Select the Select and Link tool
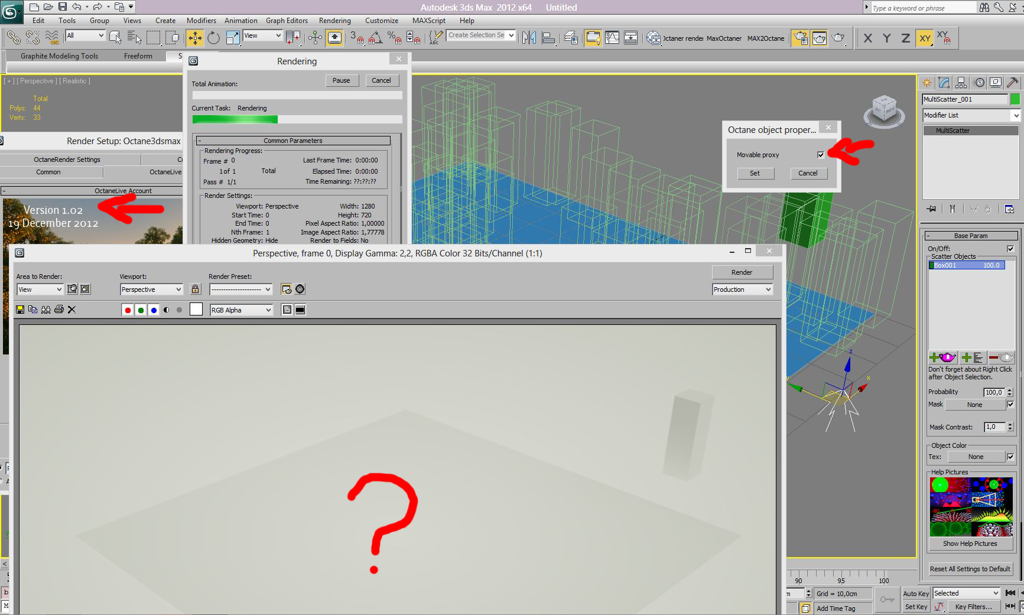Image resolution: width=1024 pixels, height=615 pixels. (13, 38)
